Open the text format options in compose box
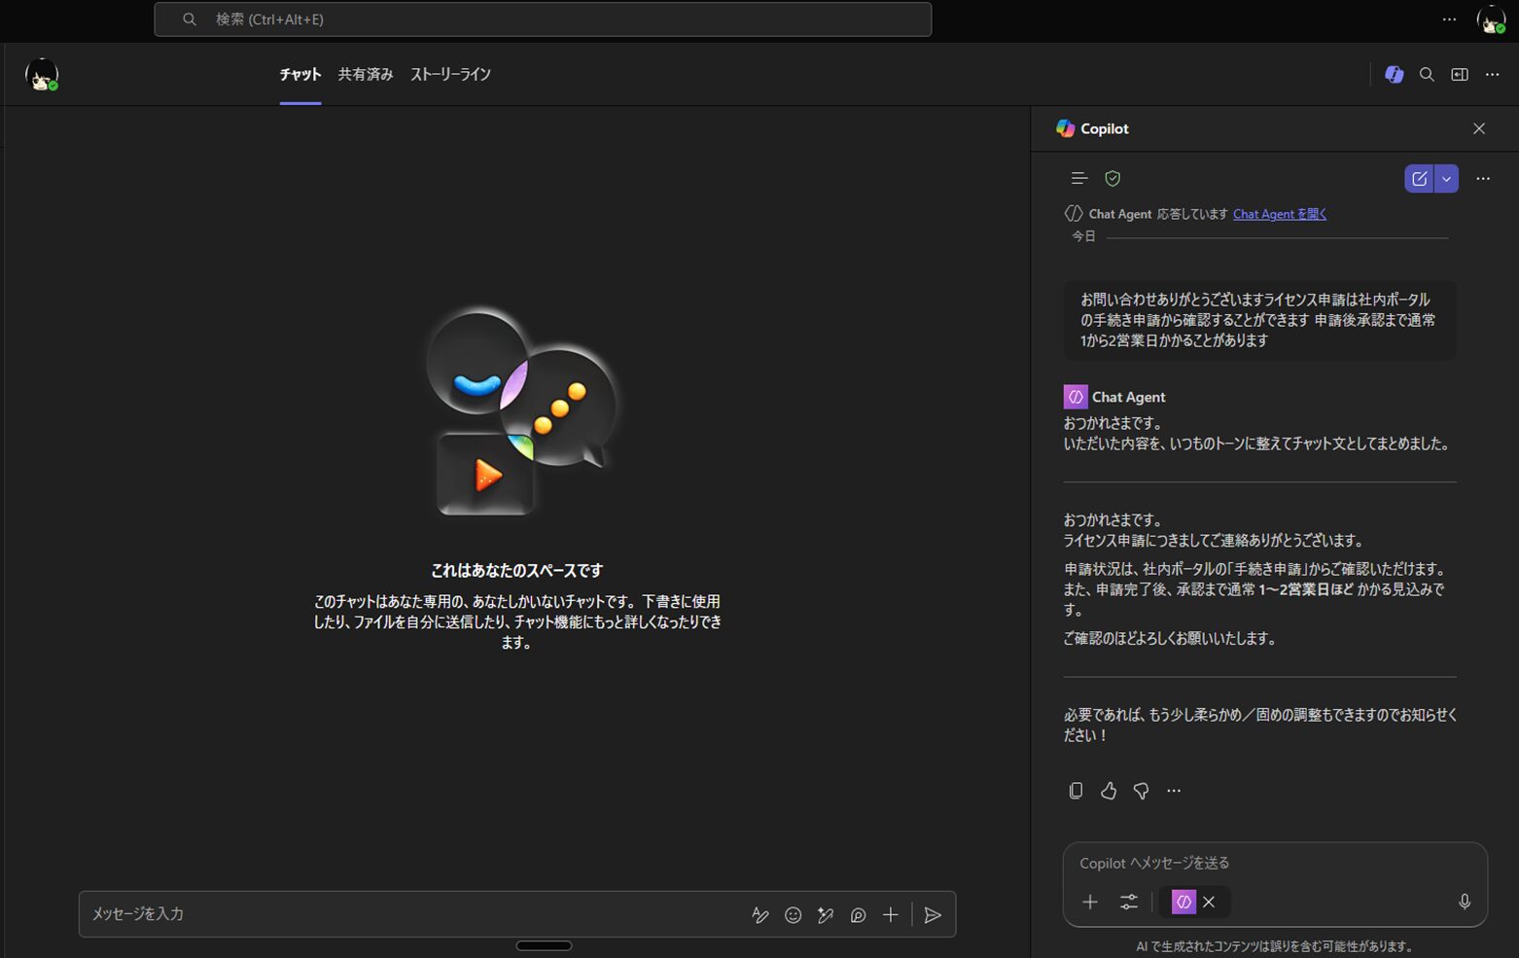The height and width of the screenshot is (958, 1519). point(760,915)
